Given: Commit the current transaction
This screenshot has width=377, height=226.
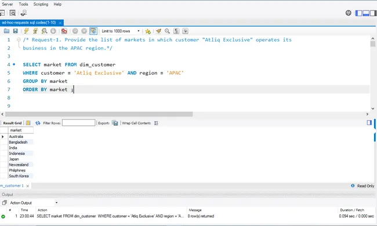Looking at the screenshot, I should point(75,31).
